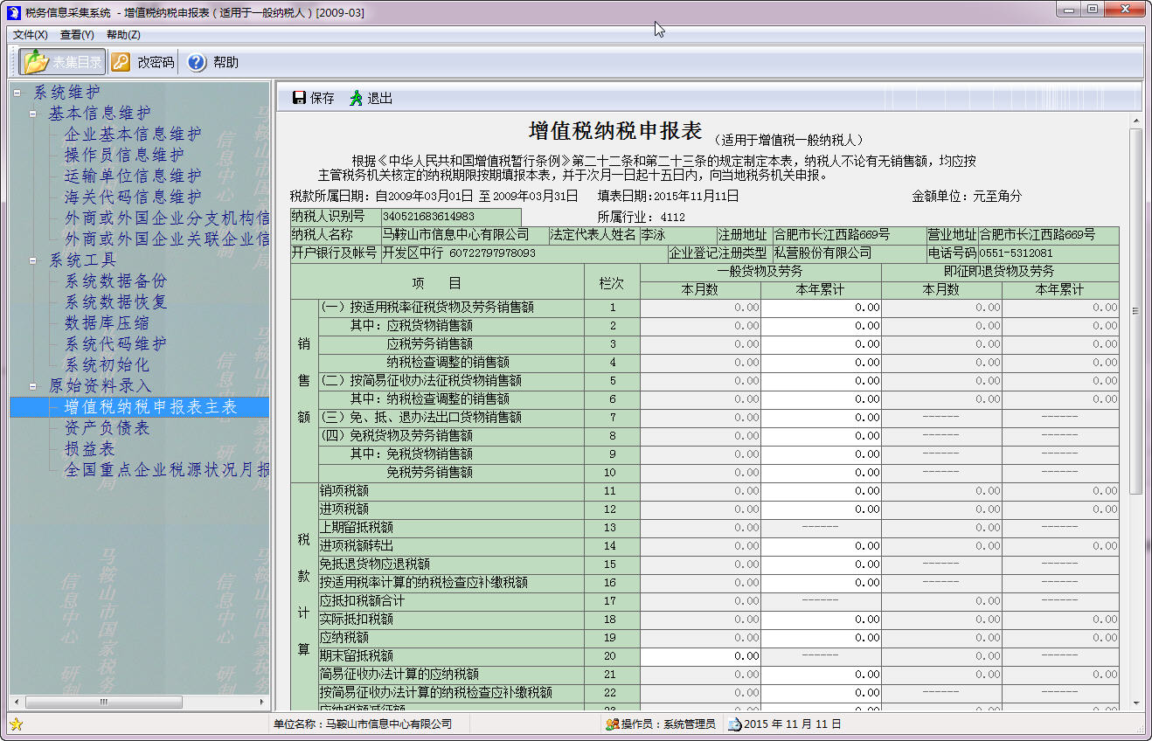1152x741 pixels.
Task: Click the tree scrollbar left arrow
Action: coord(16,702)
